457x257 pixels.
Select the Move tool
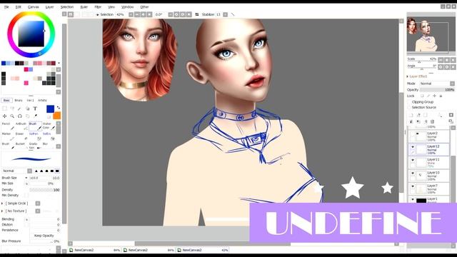click(5, 116)
